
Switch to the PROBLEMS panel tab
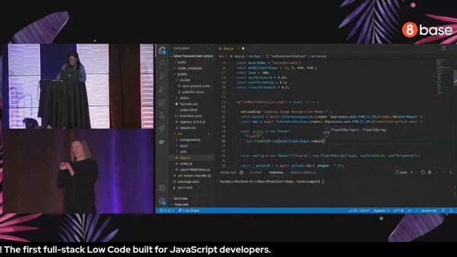click(228, 173)
